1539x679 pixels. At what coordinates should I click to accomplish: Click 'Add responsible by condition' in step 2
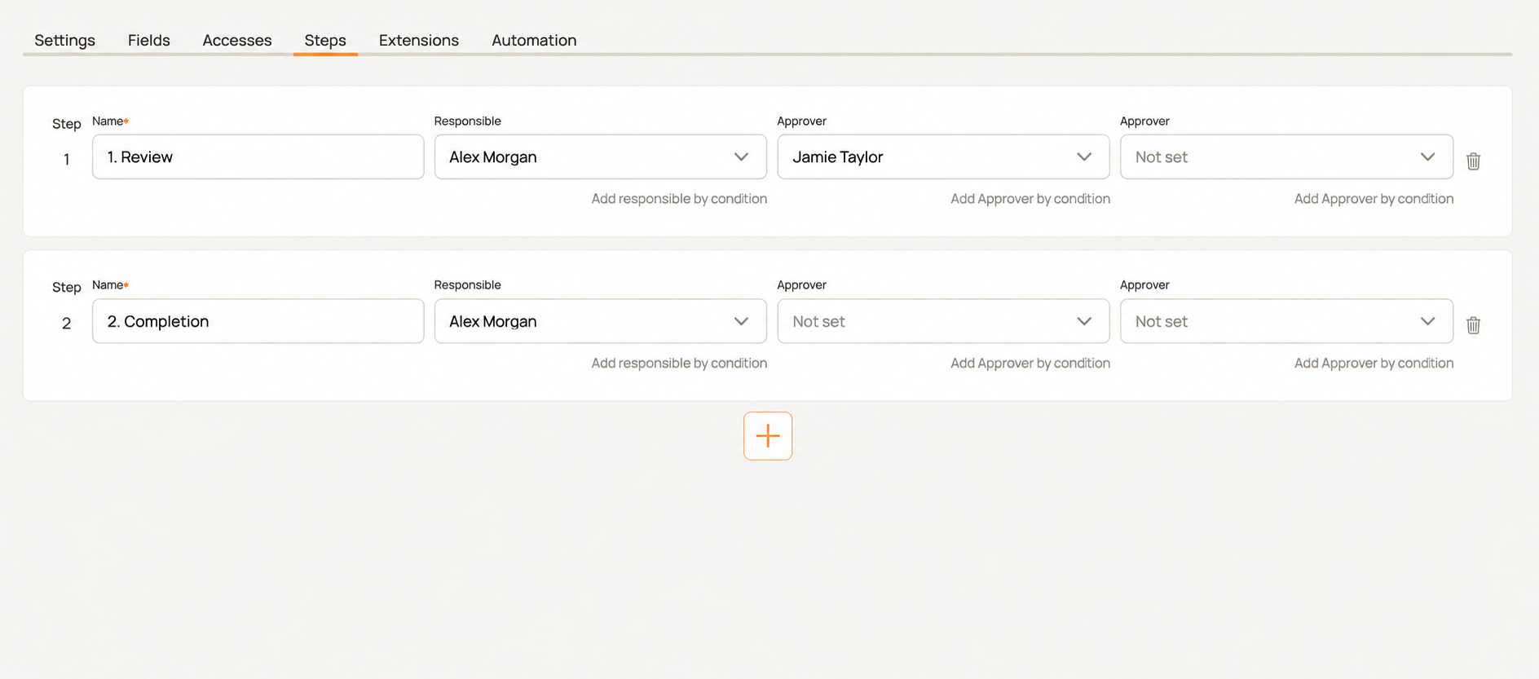pyautogui.click(x=679, y=364)
